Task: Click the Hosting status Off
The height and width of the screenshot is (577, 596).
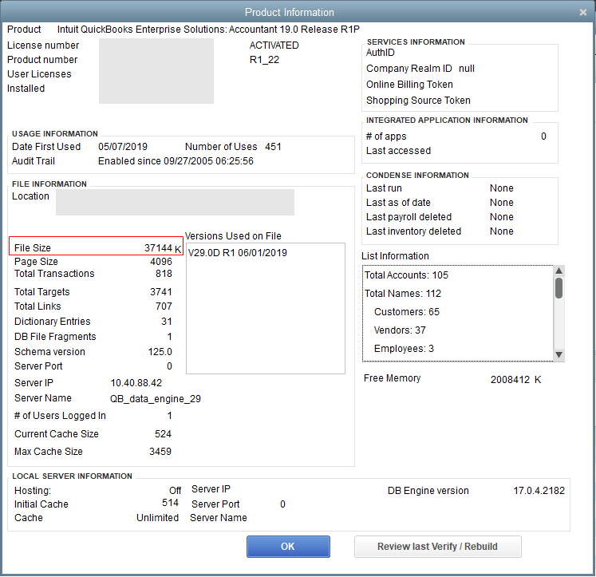Action: click(176, 491)
